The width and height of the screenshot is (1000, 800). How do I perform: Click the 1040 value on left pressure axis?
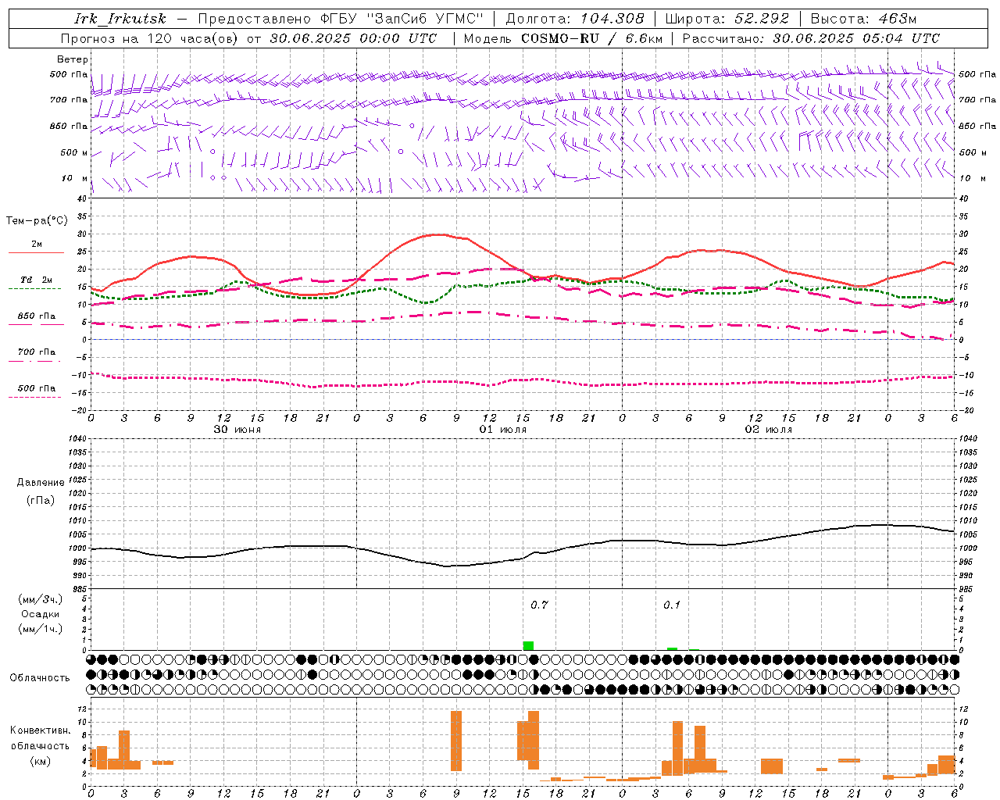point(77,438)
